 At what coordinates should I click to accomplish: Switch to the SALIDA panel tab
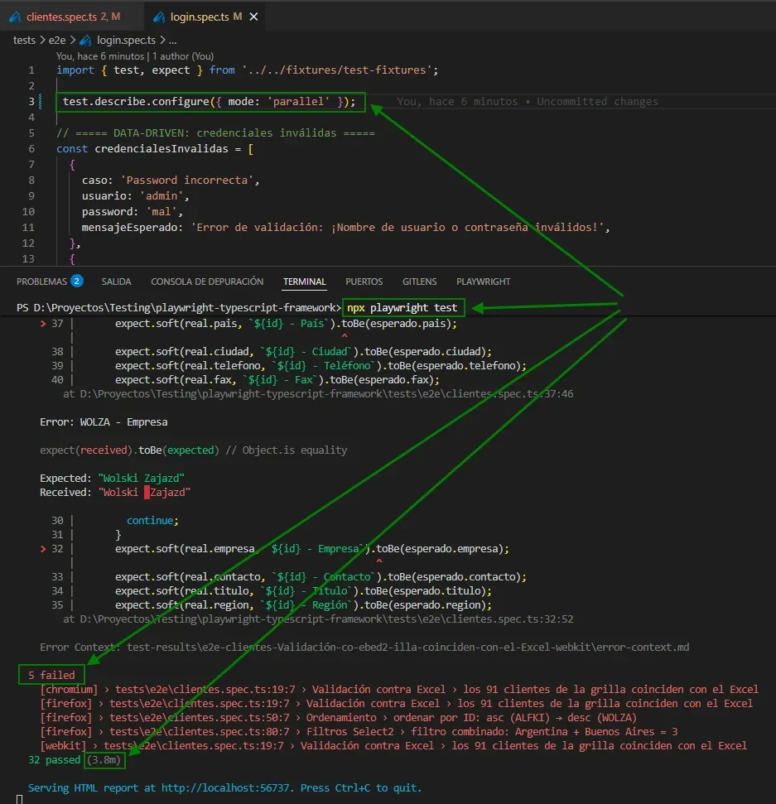coord(117,282)
